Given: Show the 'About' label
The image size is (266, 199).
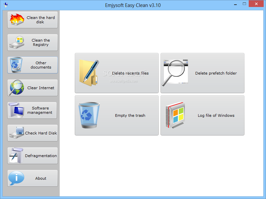Looking at the screenshot, I should pyautogui.click(x=41, y=178).
